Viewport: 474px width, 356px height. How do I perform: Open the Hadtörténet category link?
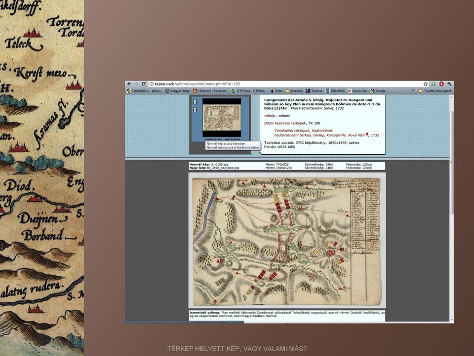(322, 131)
